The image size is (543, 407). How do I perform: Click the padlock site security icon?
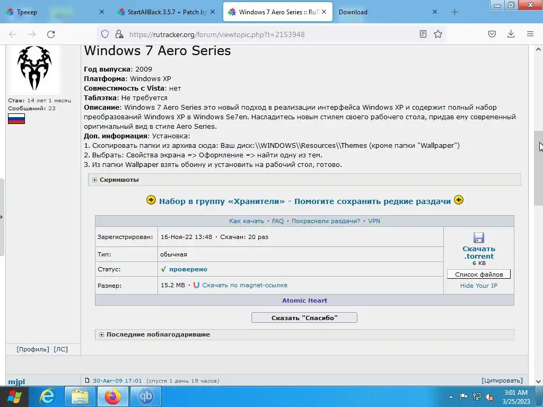tap(119, 34)
